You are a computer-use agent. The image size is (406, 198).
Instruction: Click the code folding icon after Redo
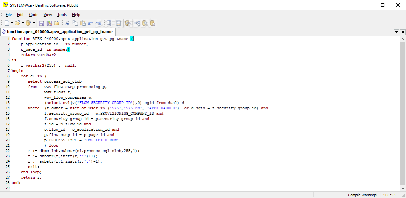click(x=109, y=23)
